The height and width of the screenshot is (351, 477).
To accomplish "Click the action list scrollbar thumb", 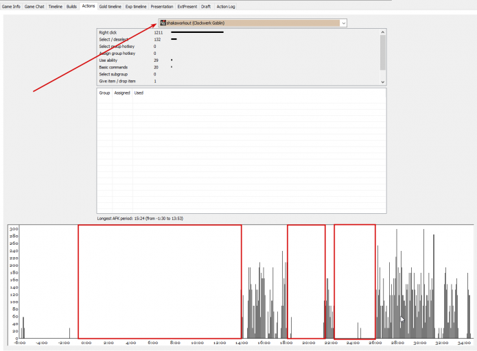I will 383,52.
